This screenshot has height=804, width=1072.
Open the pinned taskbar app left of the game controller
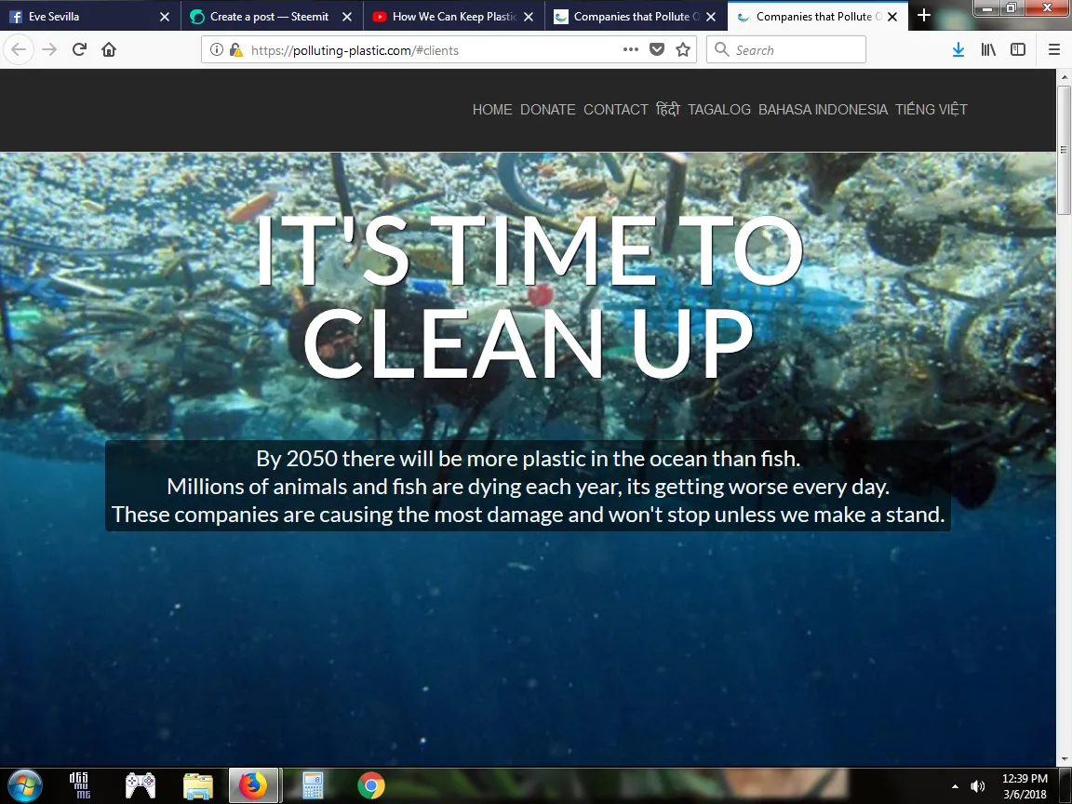(79, 785)
